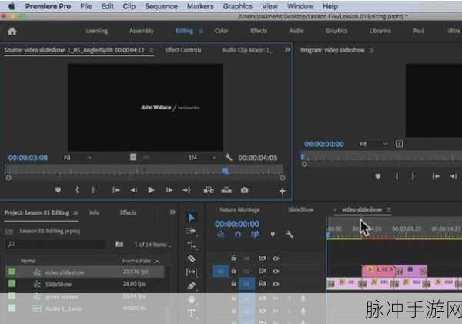This screenshot has width=462, height=324.
Task: Pick the Razor tool
Action: click(192, 259)
